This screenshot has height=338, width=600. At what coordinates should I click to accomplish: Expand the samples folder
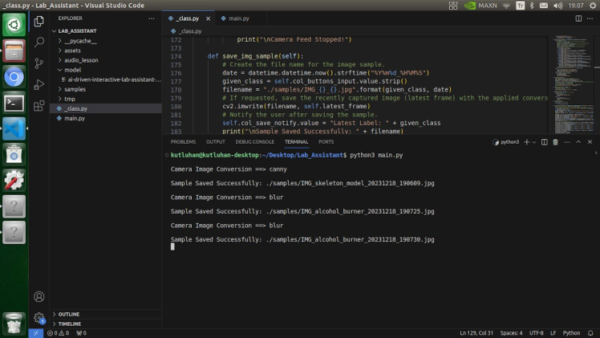coord(75,89)
